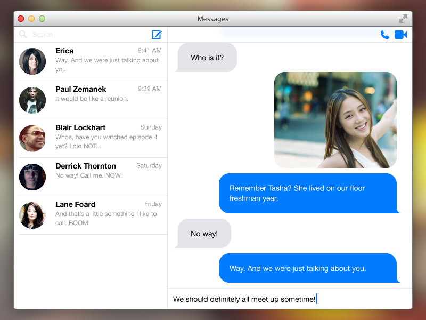Click the compose new message icon
The image size is (426, 320).
coord(157,35)
